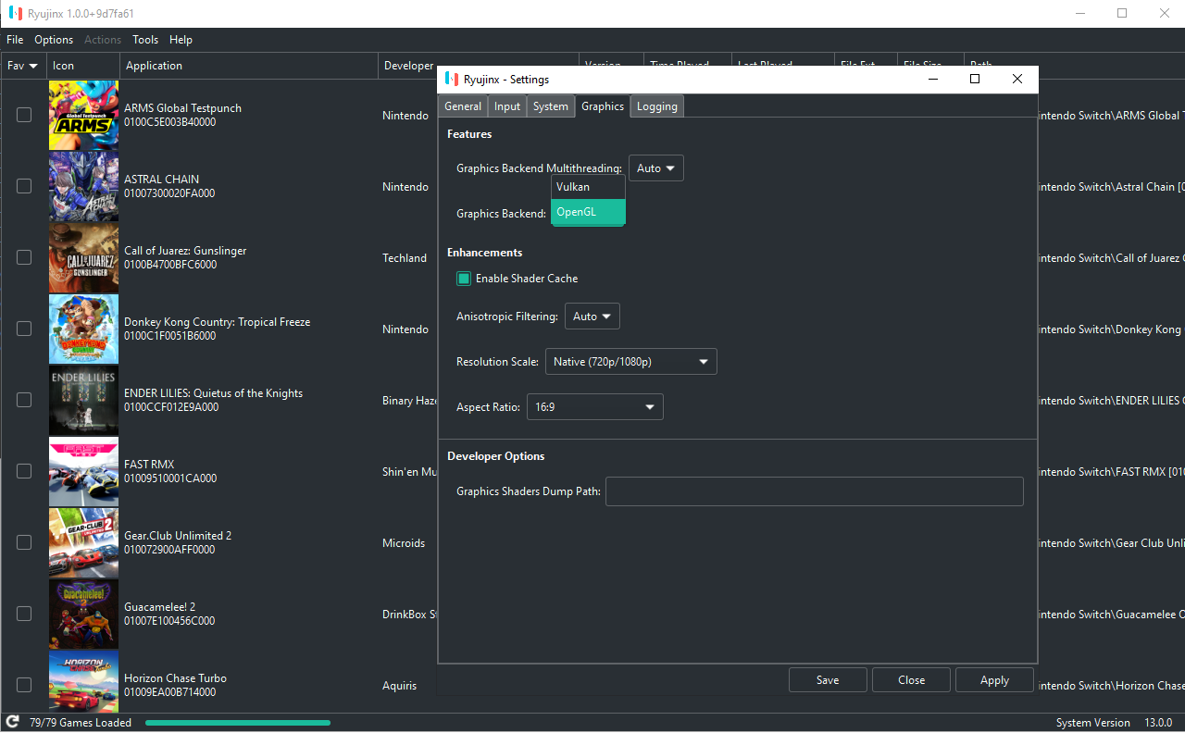Click the refresh icon in status bar
1185x733 pixels.
(x=12, y=722)
